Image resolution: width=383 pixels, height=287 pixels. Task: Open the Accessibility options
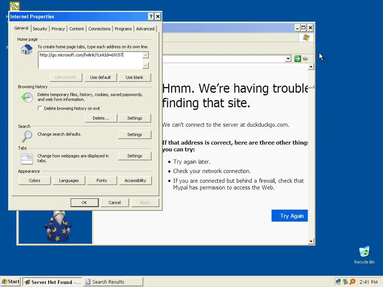point(135,180)
